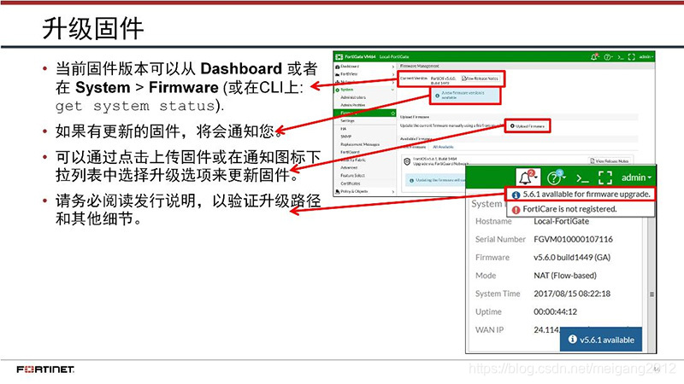This screenshot has width=684, height=384.
Task: Click the help icon in the small Firmware page header
Action: [x=608, y=56]
